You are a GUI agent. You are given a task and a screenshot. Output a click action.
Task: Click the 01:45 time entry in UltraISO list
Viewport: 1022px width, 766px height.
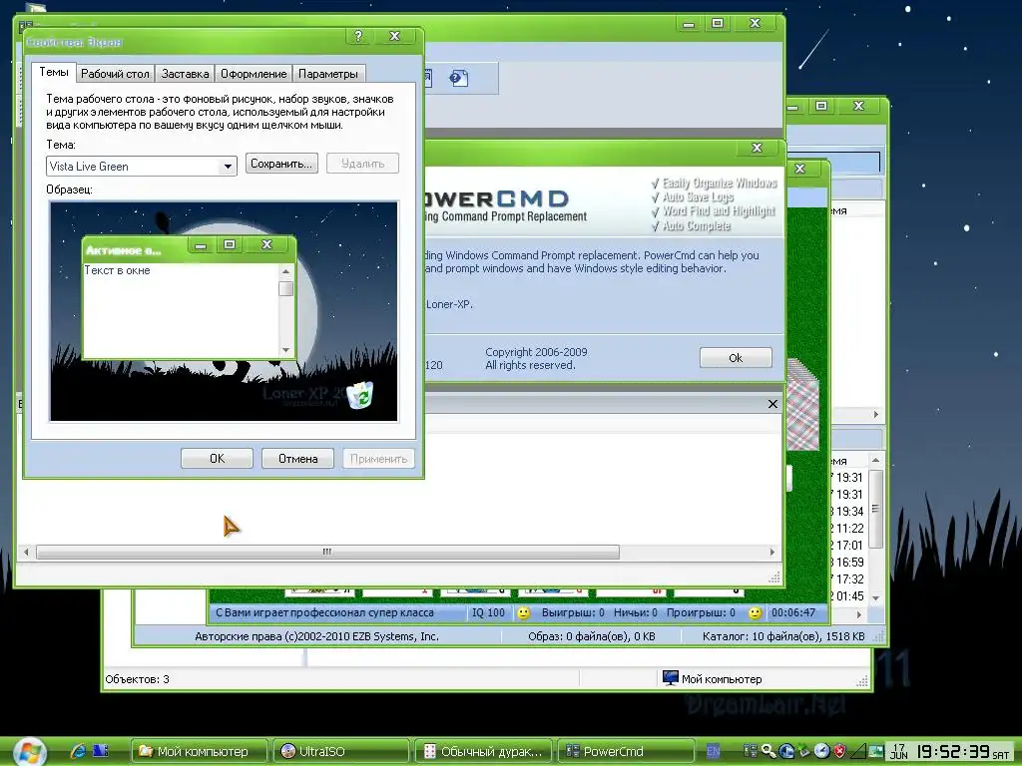click(850, 596)
